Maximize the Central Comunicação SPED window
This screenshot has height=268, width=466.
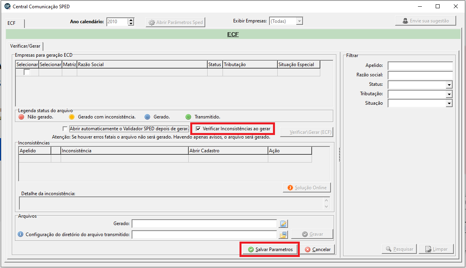(438, 6)
